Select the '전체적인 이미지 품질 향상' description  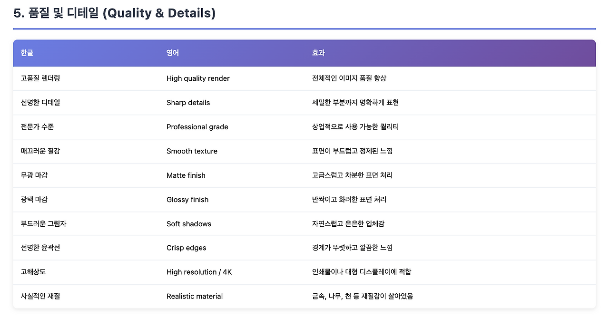point(349,78)
